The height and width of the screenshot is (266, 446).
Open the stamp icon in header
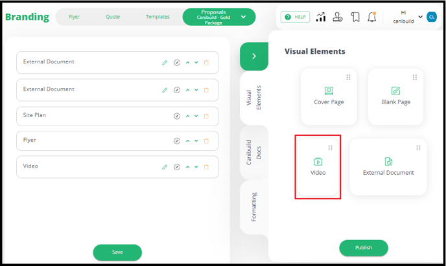pos(338,17)
